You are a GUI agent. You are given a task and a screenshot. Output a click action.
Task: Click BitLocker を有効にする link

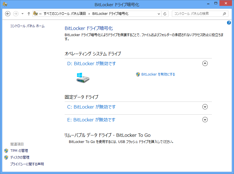pos(158,74)
